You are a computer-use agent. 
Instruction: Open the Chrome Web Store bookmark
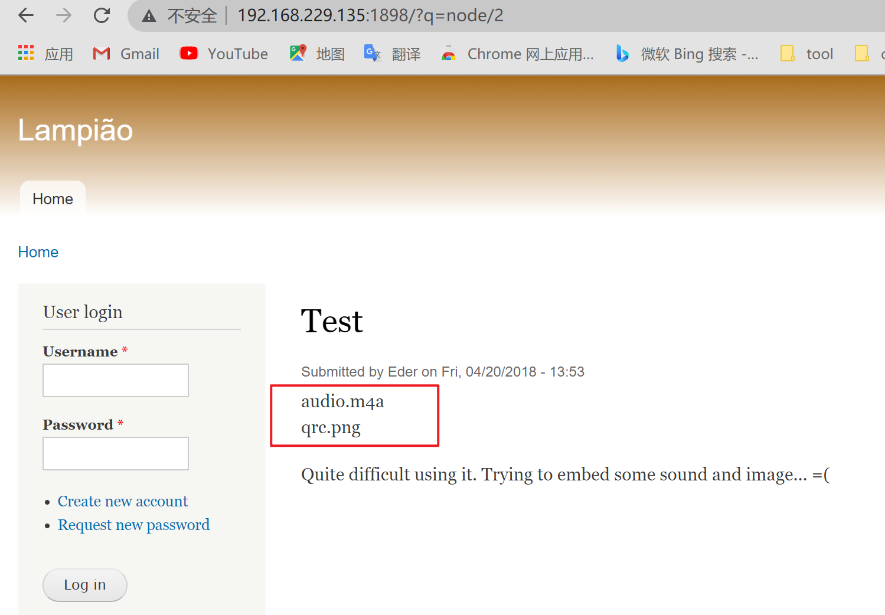pyautogui.click(x=518, y=54)
